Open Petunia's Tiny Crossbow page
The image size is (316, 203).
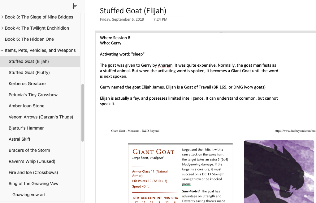tap(33, 95)
